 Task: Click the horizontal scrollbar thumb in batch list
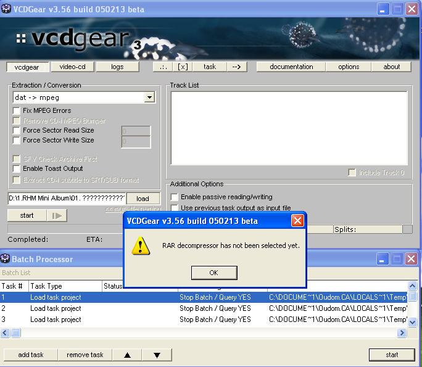point(15,333)
